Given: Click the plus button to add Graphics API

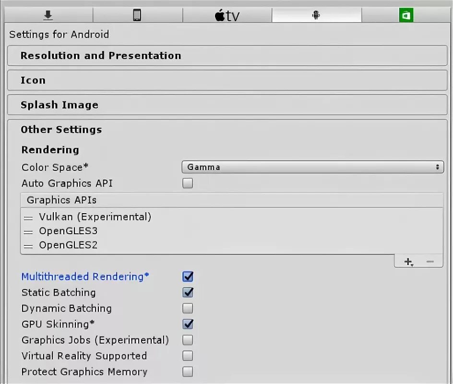Looking at the screenshot, I should coord(408,262).
